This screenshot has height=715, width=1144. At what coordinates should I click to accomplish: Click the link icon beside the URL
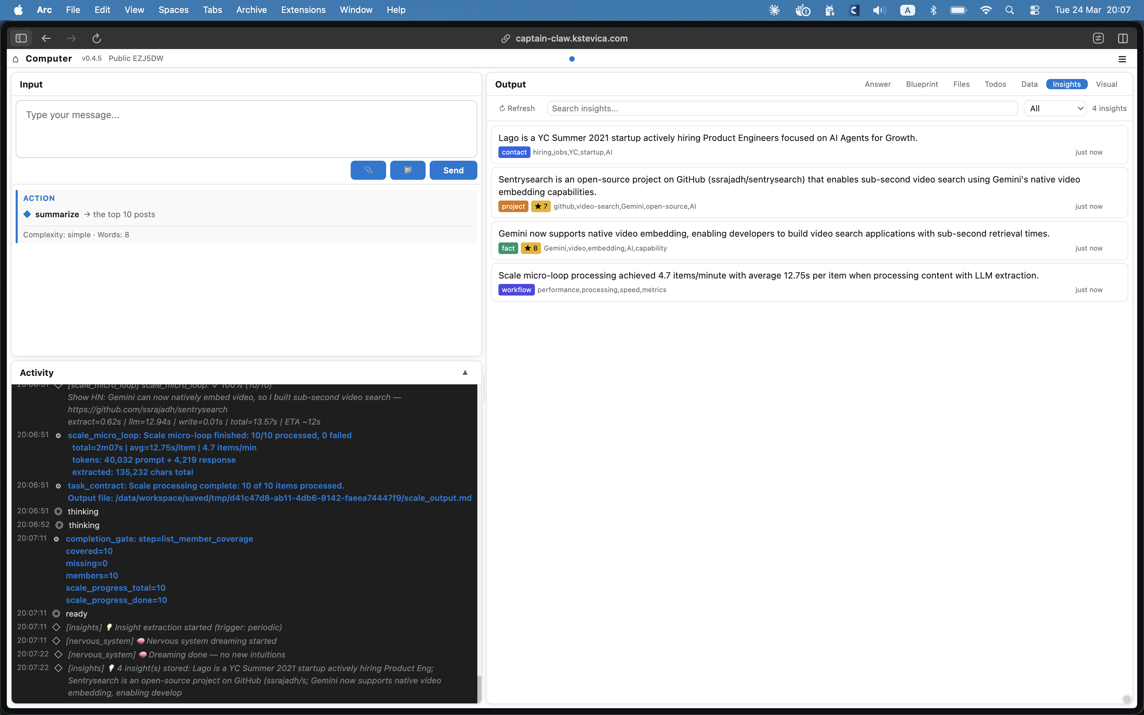click(x=505, y=39)
